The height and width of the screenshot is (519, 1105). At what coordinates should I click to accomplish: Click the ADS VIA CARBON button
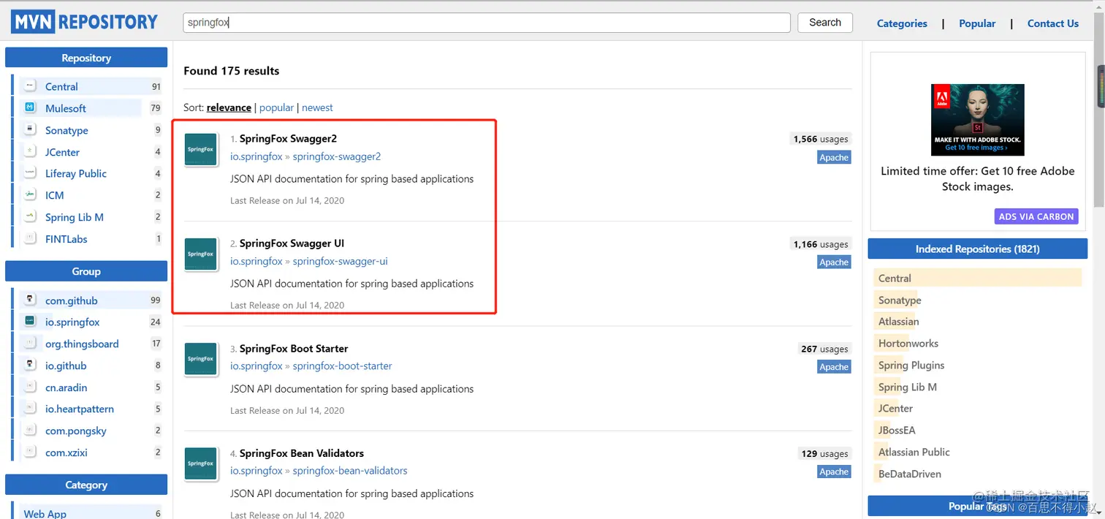[1036, 216]
